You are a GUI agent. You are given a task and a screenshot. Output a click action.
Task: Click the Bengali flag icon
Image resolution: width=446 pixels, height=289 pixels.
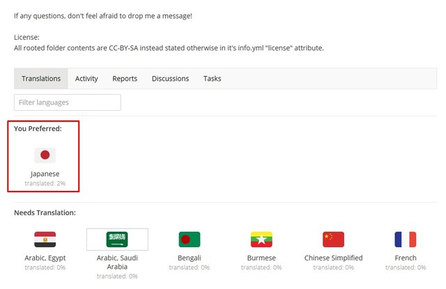190,240
